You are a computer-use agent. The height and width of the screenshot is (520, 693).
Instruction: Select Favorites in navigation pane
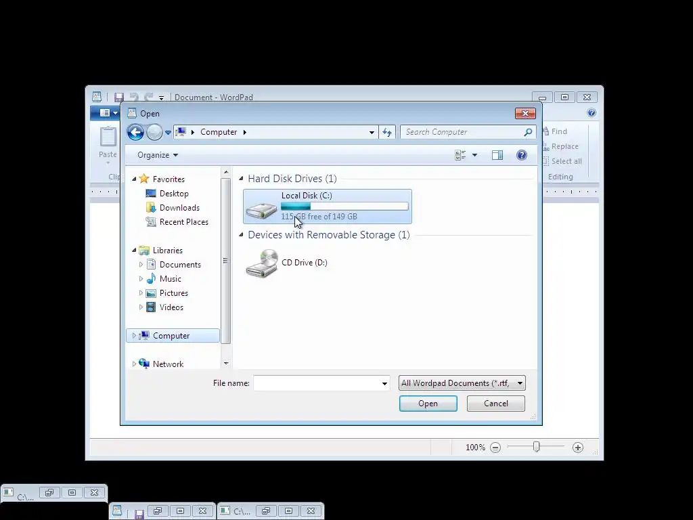click(x=169, y=179)
